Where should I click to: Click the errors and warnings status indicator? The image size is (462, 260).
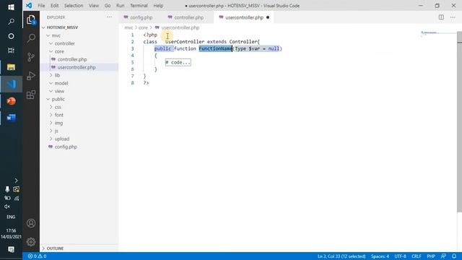(x=37, y=256)
